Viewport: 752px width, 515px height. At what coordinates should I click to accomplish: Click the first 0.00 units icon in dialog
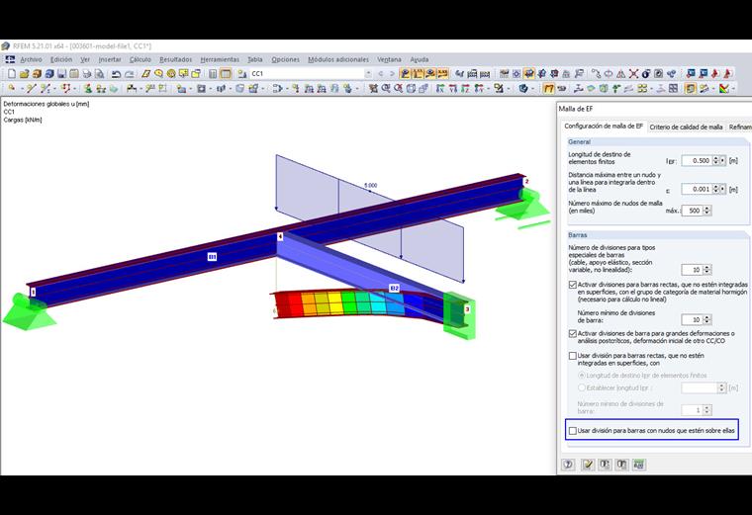tap(605, 465)
